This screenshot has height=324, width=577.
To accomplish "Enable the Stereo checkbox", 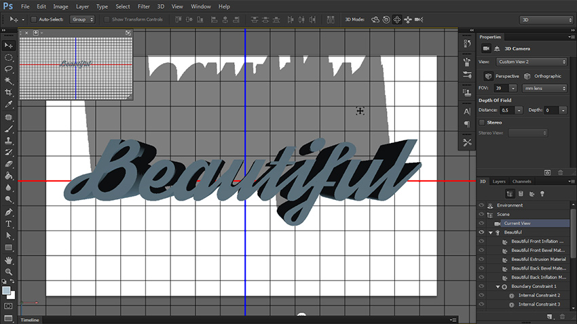I will click(483, 122).
